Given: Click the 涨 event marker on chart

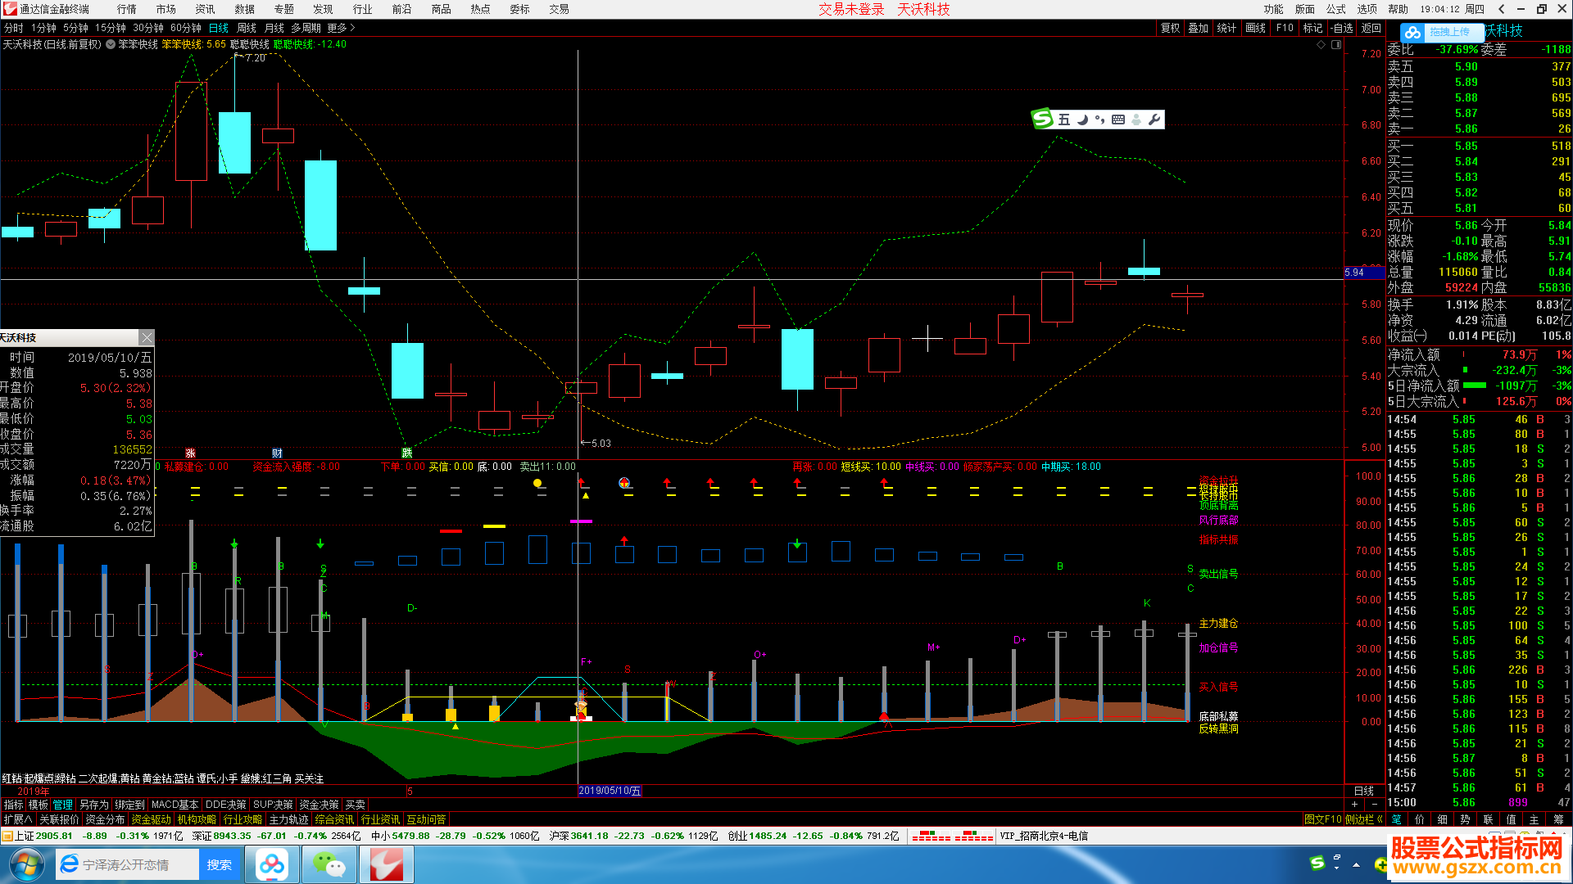Looking at the screenshot, I should pos(190,453).
